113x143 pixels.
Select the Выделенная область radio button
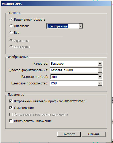point(11,19)
